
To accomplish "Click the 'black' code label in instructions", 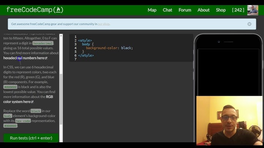I will (x=36, y=111).
